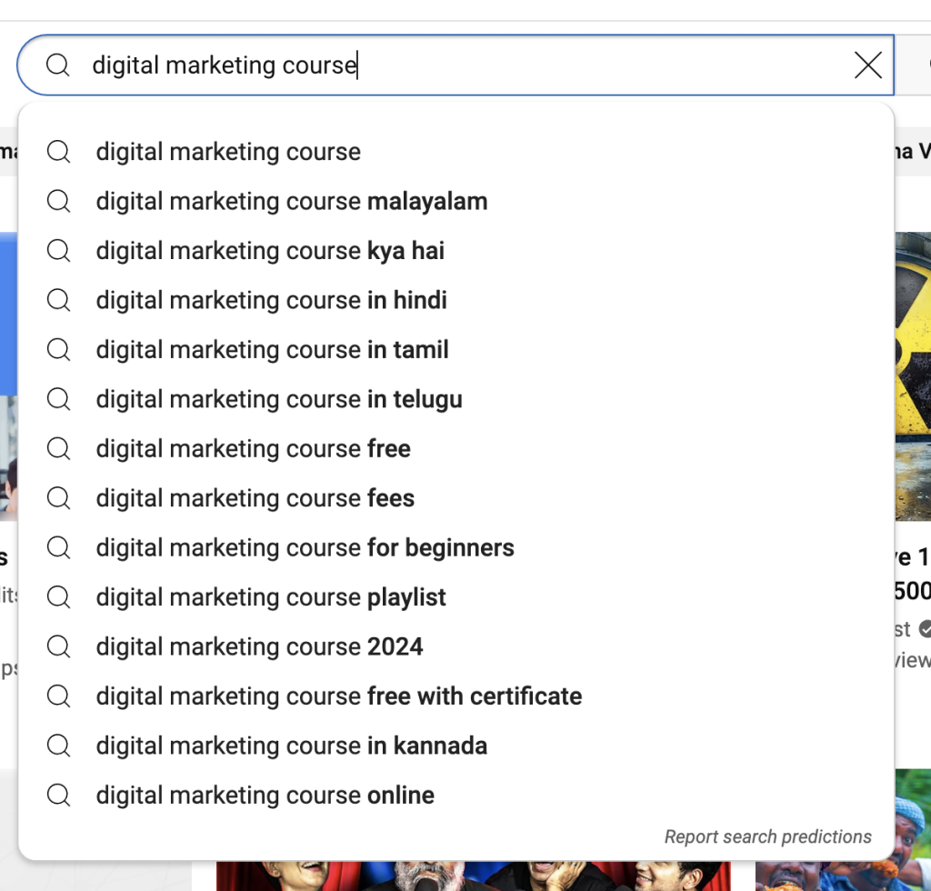Select suggestion "digital marketing course in hindi"
Image resolution: width=931 pixels, height=891 pixels.
click(271, 300)
